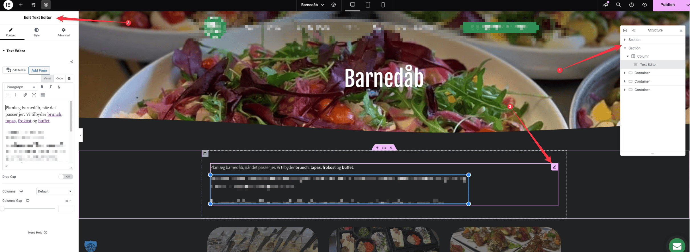Switch to the Code editor tab
The width and height of the screenshot is (690, 252).
(60, 79)
